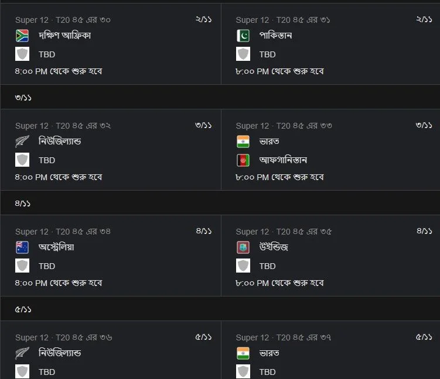
Task: Click the TBD shield under Australia
Action: click(22, 266)
